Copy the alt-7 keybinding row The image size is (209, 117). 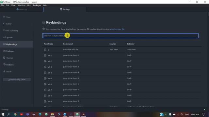(45, 90)
